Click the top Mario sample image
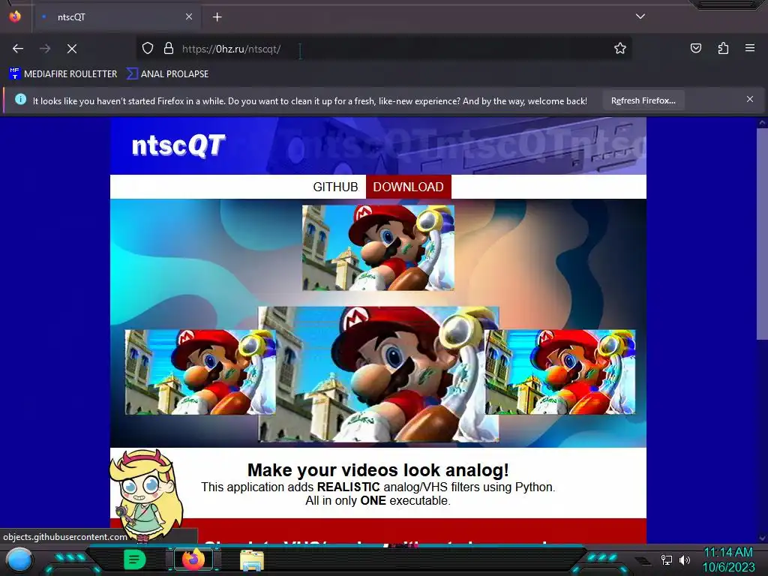Image resolution: width=768 pixels, height=576 pixels. coord(378,247)
